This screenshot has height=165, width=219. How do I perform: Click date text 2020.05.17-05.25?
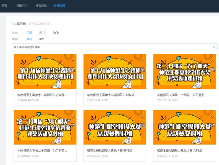28,156
